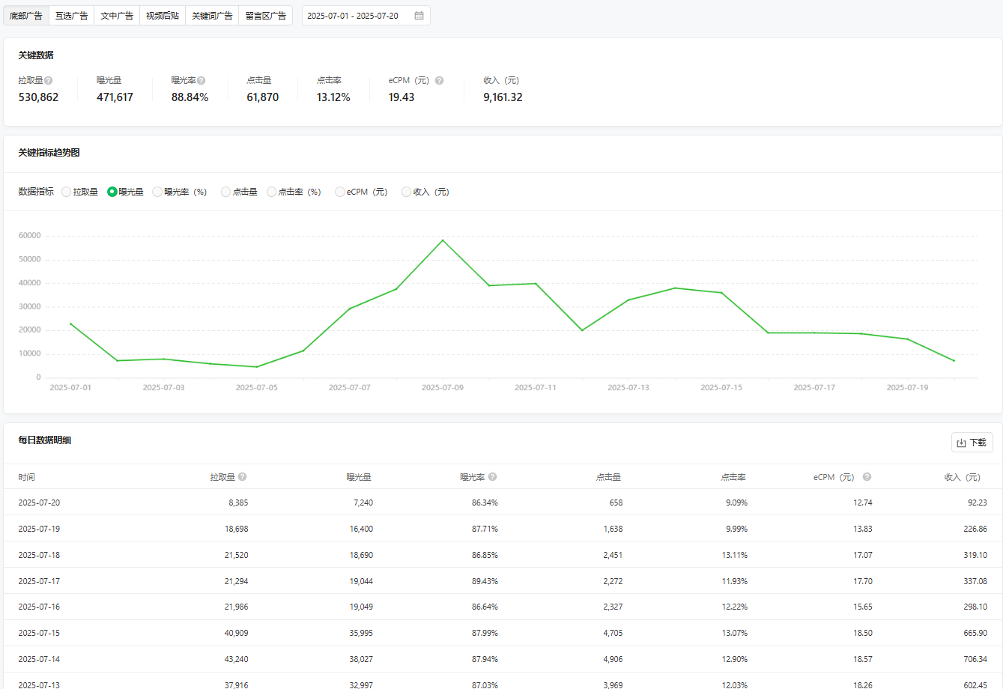This screenshot has width=1003, height=689.
Task: Click the 18.50 eCPM cell
Action: click(863, 633)
